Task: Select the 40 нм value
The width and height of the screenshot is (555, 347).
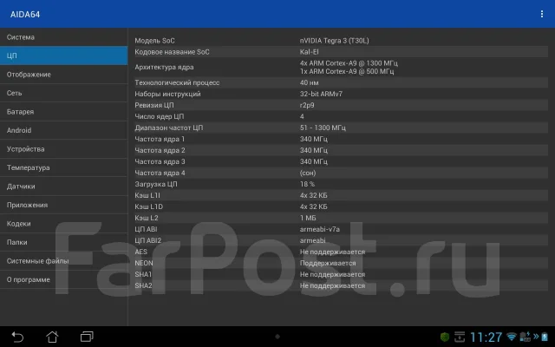Action: [310, 82]
